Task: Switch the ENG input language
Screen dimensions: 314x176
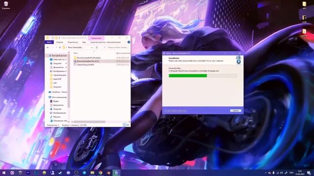Action: pos(291,173)
